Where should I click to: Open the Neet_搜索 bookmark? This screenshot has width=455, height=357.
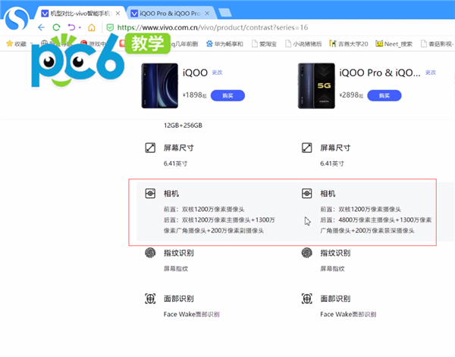click(x=394, y=44)
